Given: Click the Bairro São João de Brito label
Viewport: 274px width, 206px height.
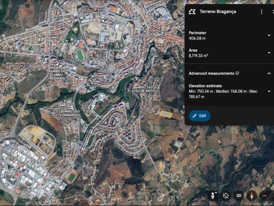Looking at the screenshot, I should pyautogui.click(x=144, y=89).
